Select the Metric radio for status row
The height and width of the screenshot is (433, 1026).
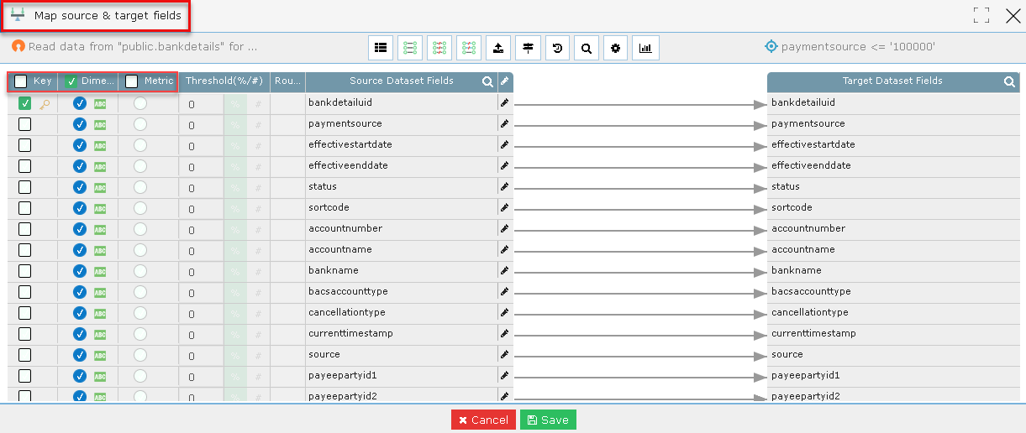pos(140,187)
